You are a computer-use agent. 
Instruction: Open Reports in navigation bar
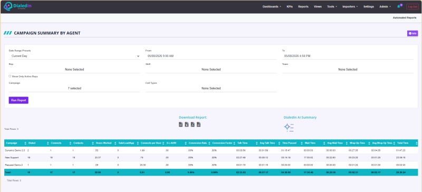click(303, 7)
